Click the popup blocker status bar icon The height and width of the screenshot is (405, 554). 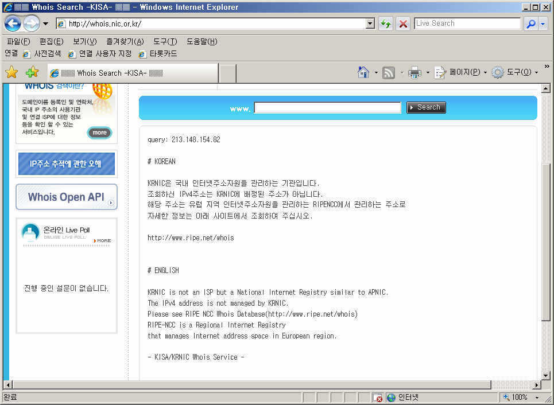377,398
